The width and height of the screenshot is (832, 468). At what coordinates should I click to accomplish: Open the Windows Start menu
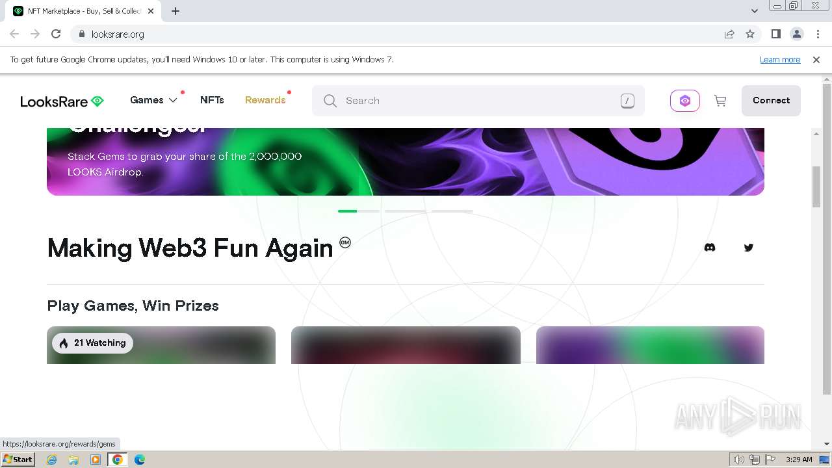(18, 460)
